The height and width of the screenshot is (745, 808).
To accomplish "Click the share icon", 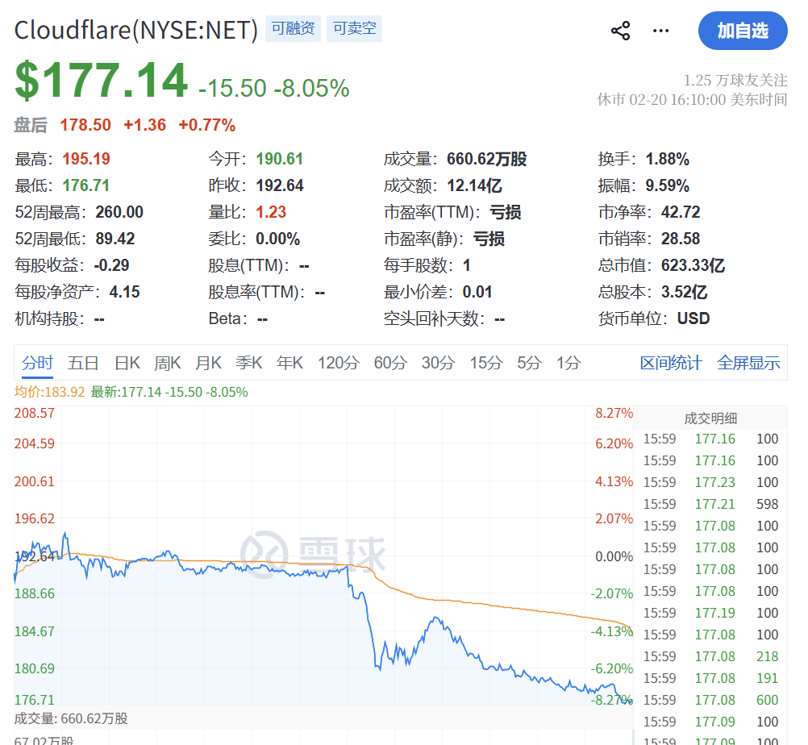I will pos(620,31).
